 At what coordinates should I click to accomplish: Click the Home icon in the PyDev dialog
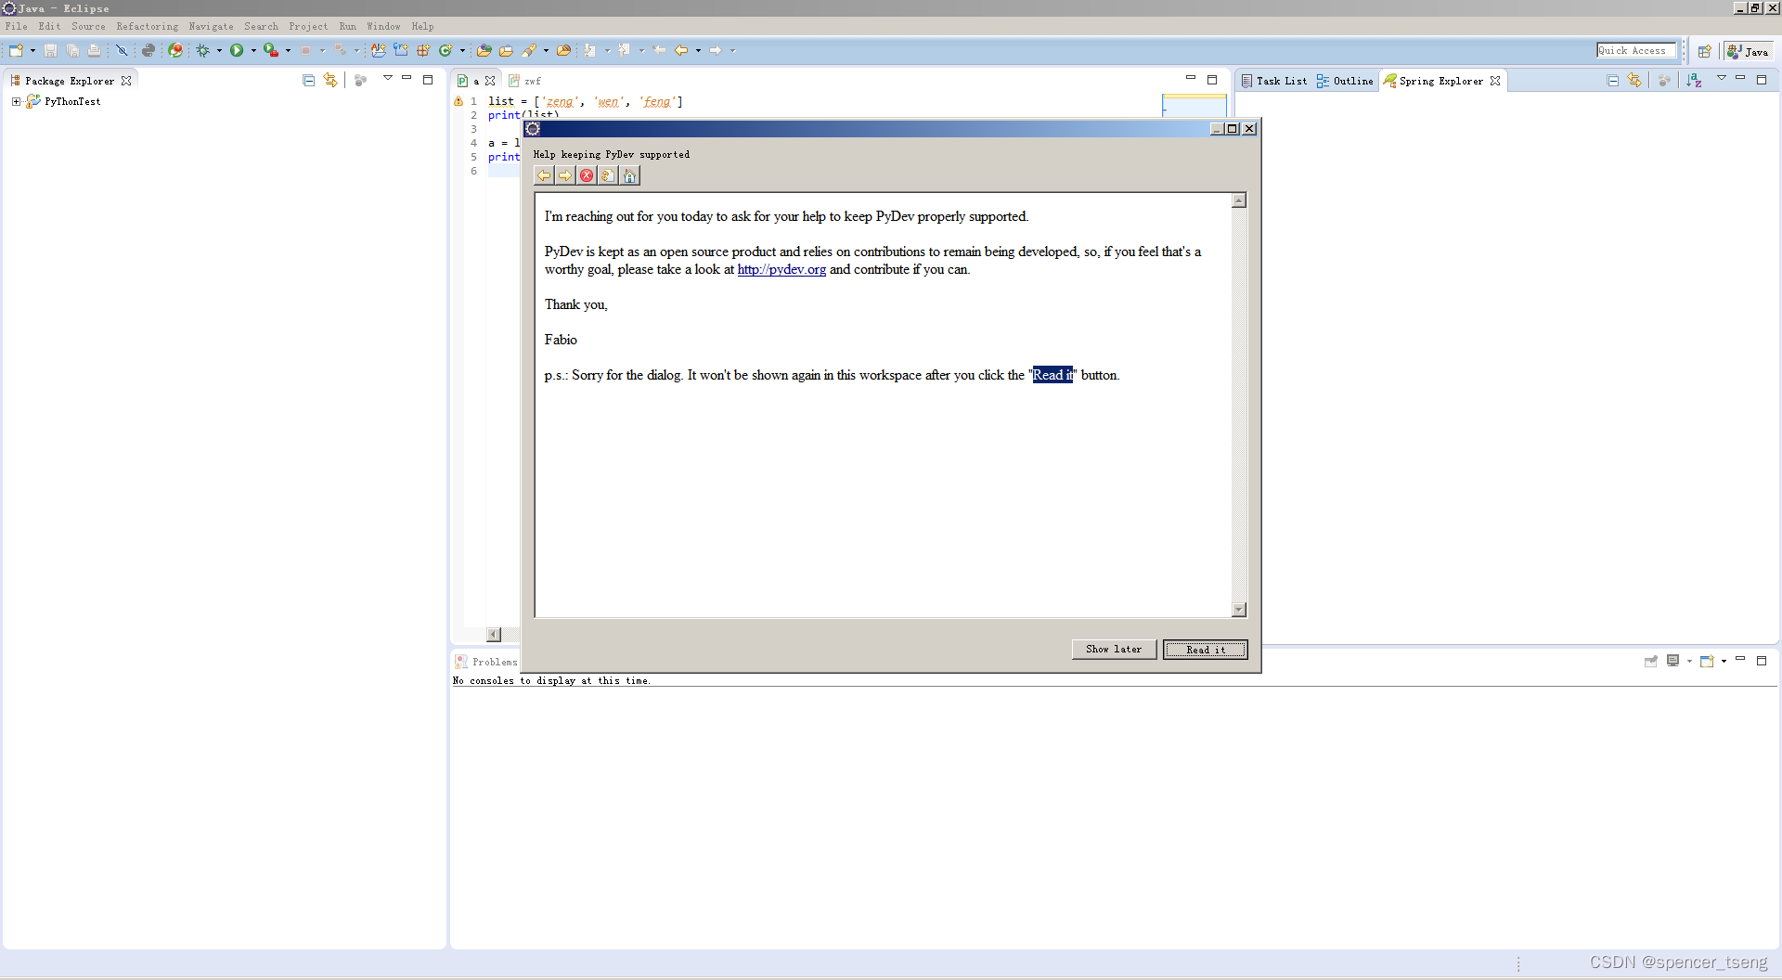629,175
